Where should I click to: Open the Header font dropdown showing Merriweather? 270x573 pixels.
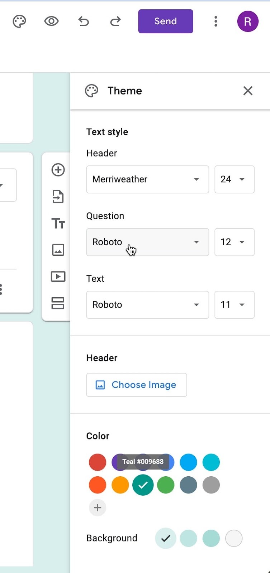[x=147, y=179]
